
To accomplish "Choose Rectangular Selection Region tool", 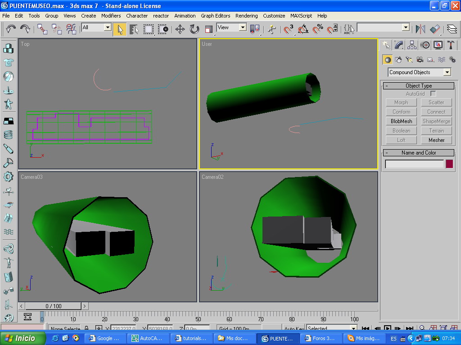I will point(149,29).
